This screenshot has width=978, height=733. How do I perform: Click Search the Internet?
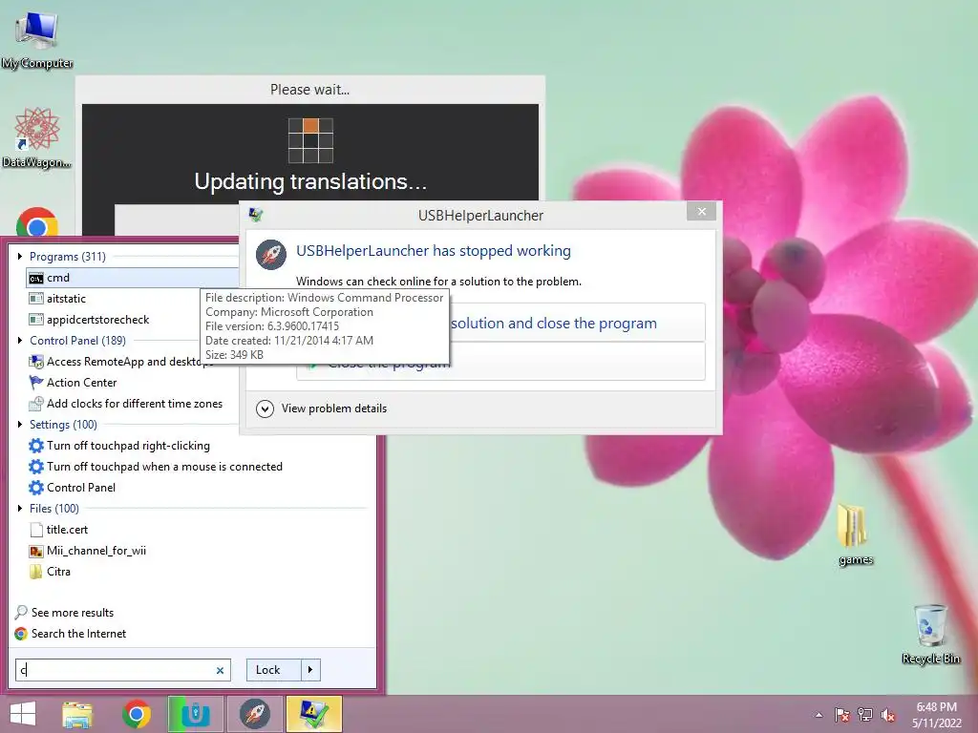pos(71,634)
